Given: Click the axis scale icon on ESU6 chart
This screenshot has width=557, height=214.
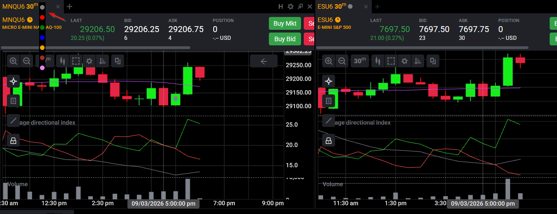Looking at the screenshot, I should pyautogui.click(x=418, y=61).
